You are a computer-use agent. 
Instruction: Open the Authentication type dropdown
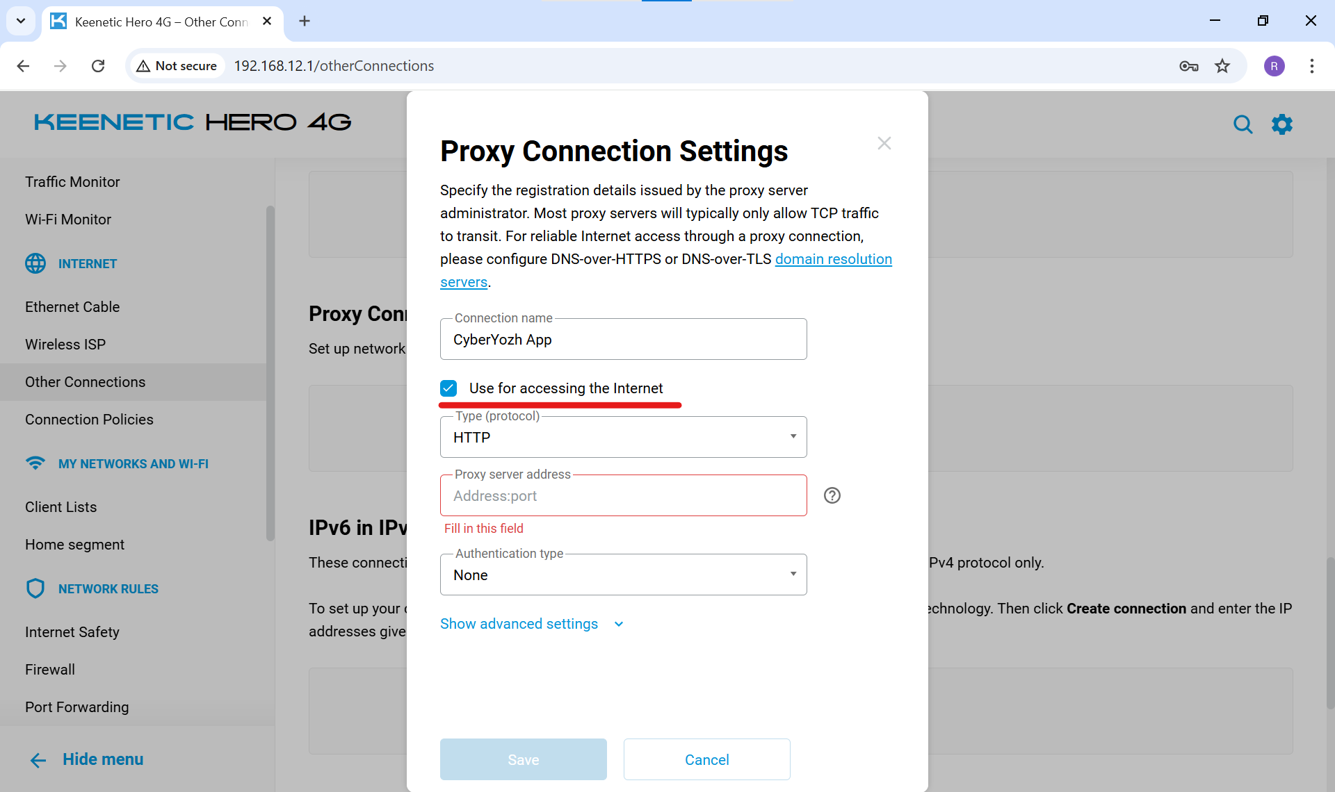pos(623,575)
